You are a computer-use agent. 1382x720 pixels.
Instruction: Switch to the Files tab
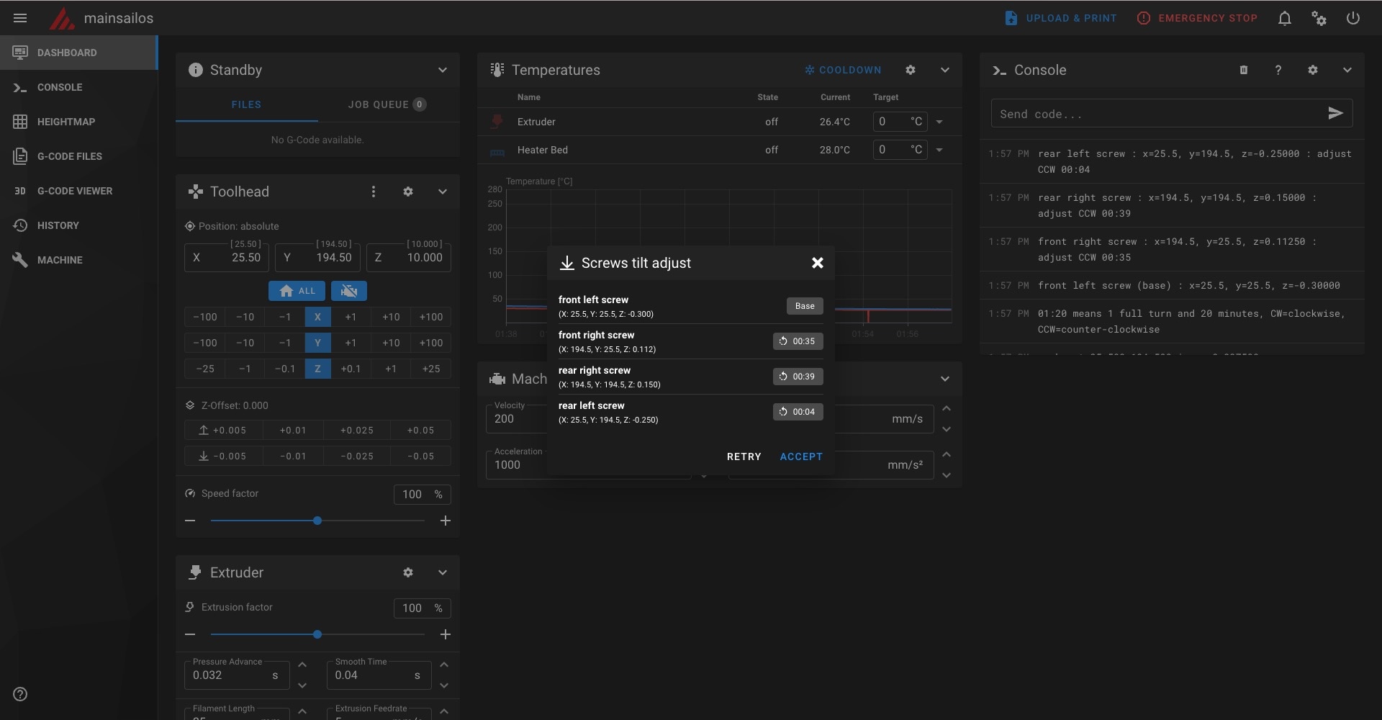pyautogui.click(x=246, y=104)
